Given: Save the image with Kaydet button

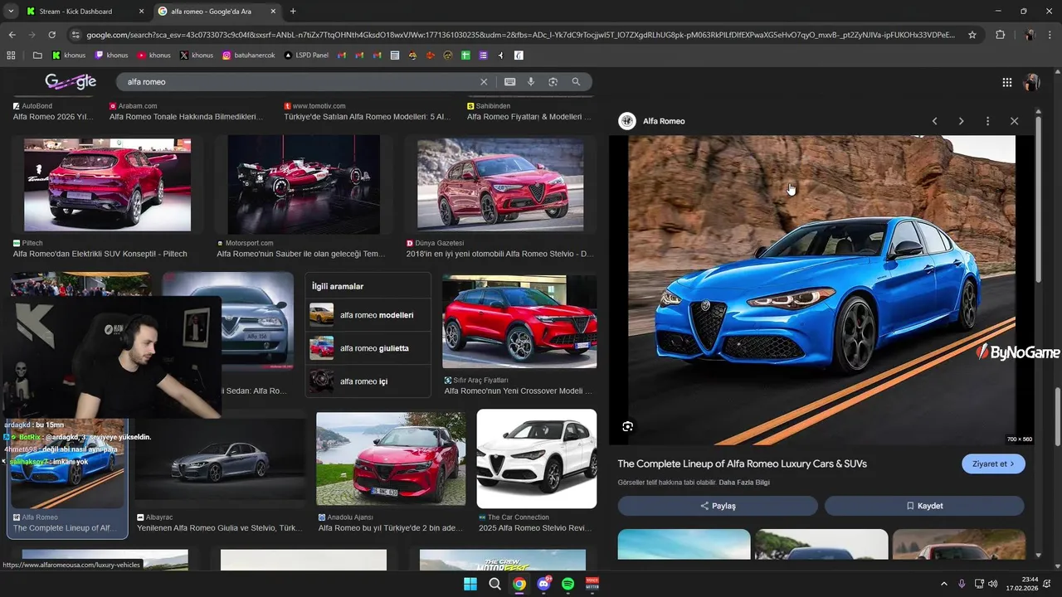Looking at the screenshot, I should coord(924,506).
